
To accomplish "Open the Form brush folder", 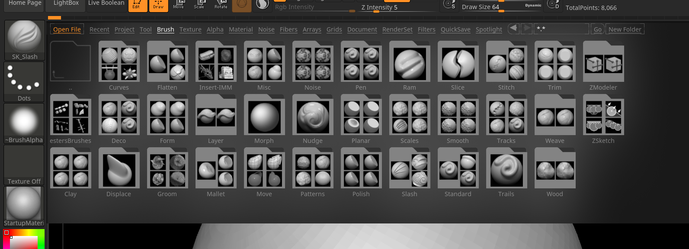I will [x=167, y=115].
